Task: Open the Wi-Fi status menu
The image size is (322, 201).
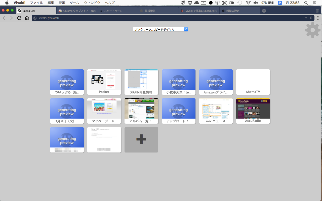Action: [x=249, y=3]
